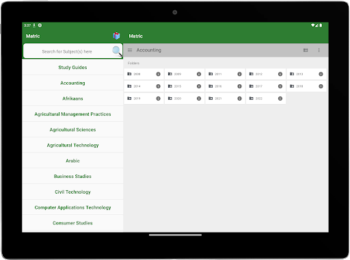Focus the Search for Subject(s) field
This screenshot has width=350, height=260.
coord(67,51)
